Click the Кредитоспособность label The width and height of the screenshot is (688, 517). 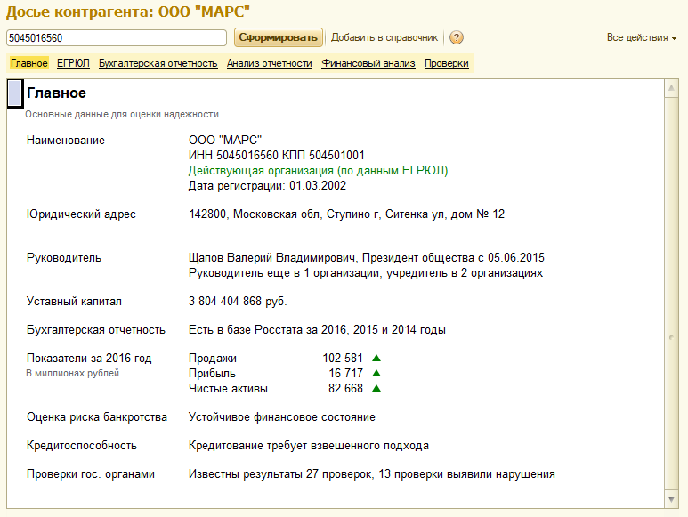(x=82, y=446)
